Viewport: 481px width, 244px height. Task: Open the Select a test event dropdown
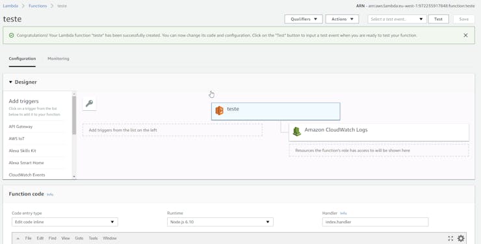tap(397, 19)
